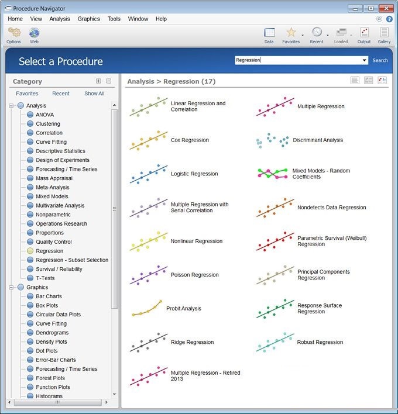
Task: Switch to large icon view layout
Action: pos(382,80)
